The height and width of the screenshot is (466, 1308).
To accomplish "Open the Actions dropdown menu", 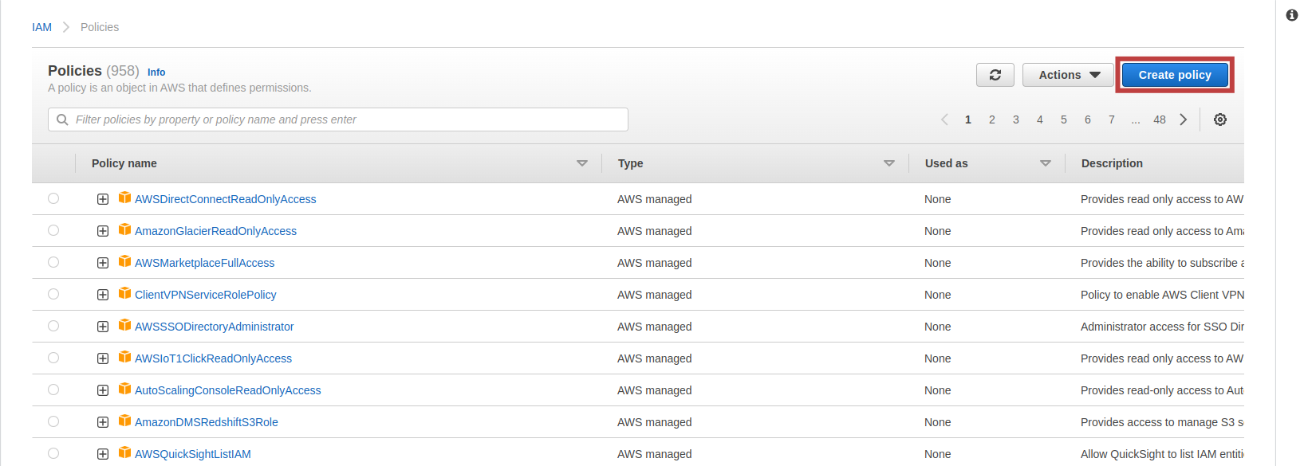I will point(1068,75).
